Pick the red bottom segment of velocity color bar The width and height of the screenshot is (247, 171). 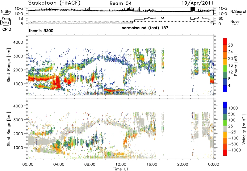pyautogui.click(x=225, y=153)
